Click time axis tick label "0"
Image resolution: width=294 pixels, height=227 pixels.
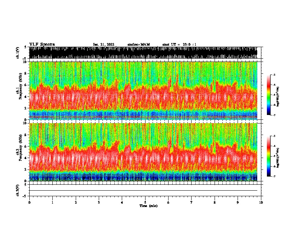[29, 203]
